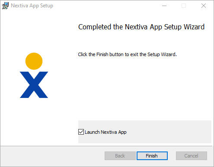Click the blue X of the Nextiva logo

[34, 85]
